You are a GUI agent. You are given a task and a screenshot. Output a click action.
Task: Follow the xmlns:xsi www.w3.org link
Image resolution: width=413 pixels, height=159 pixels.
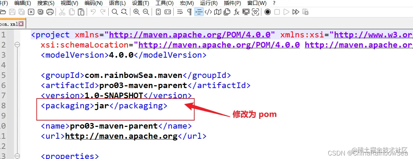tap(373, 35)
